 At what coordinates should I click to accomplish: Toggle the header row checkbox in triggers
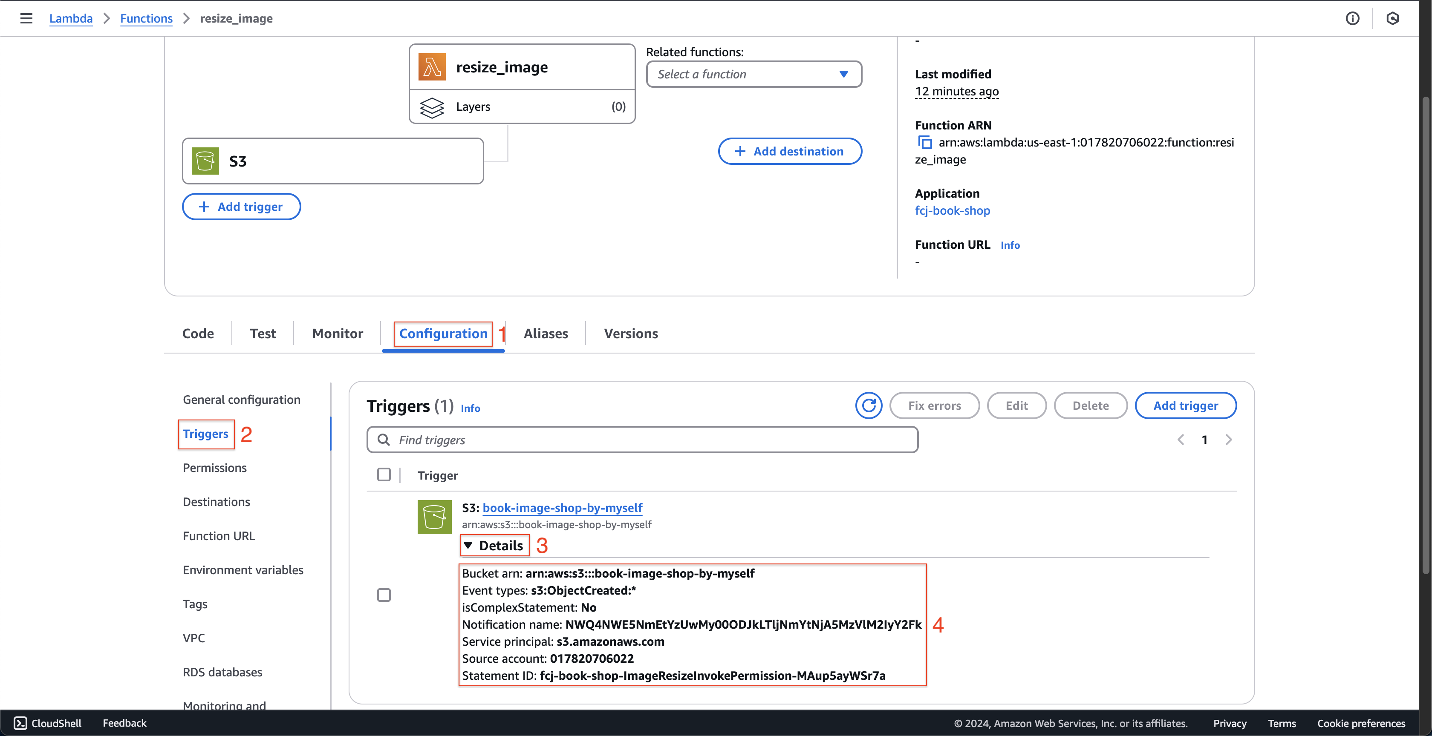click(384, 474)
